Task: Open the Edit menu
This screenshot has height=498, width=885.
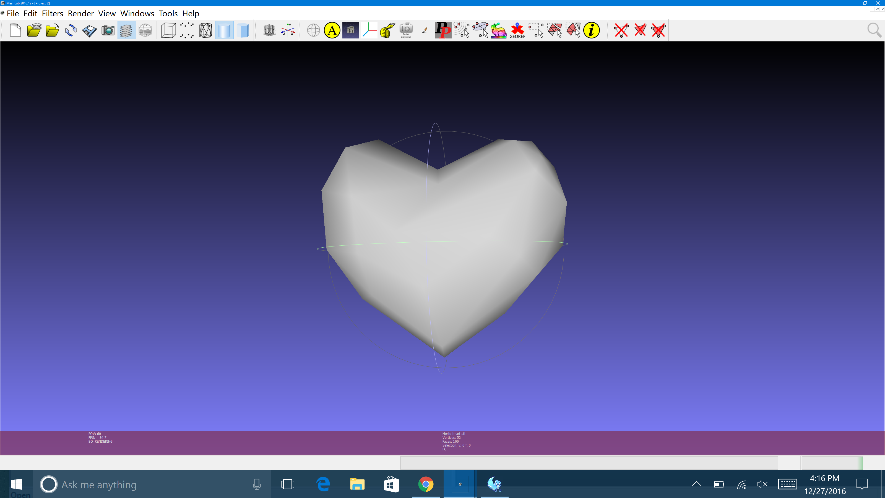Action: pyautogui.click(x=30, y=13)
